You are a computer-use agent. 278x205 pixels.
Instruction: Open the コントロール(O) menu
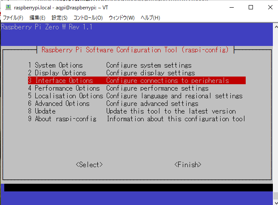(x=88, y=18)
